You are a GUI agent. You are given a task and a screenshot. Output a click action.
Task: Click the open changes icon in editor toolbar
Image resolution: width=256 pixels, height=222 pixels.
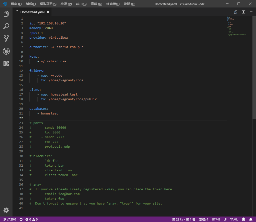pyautogui.click(x=235, y=12)
